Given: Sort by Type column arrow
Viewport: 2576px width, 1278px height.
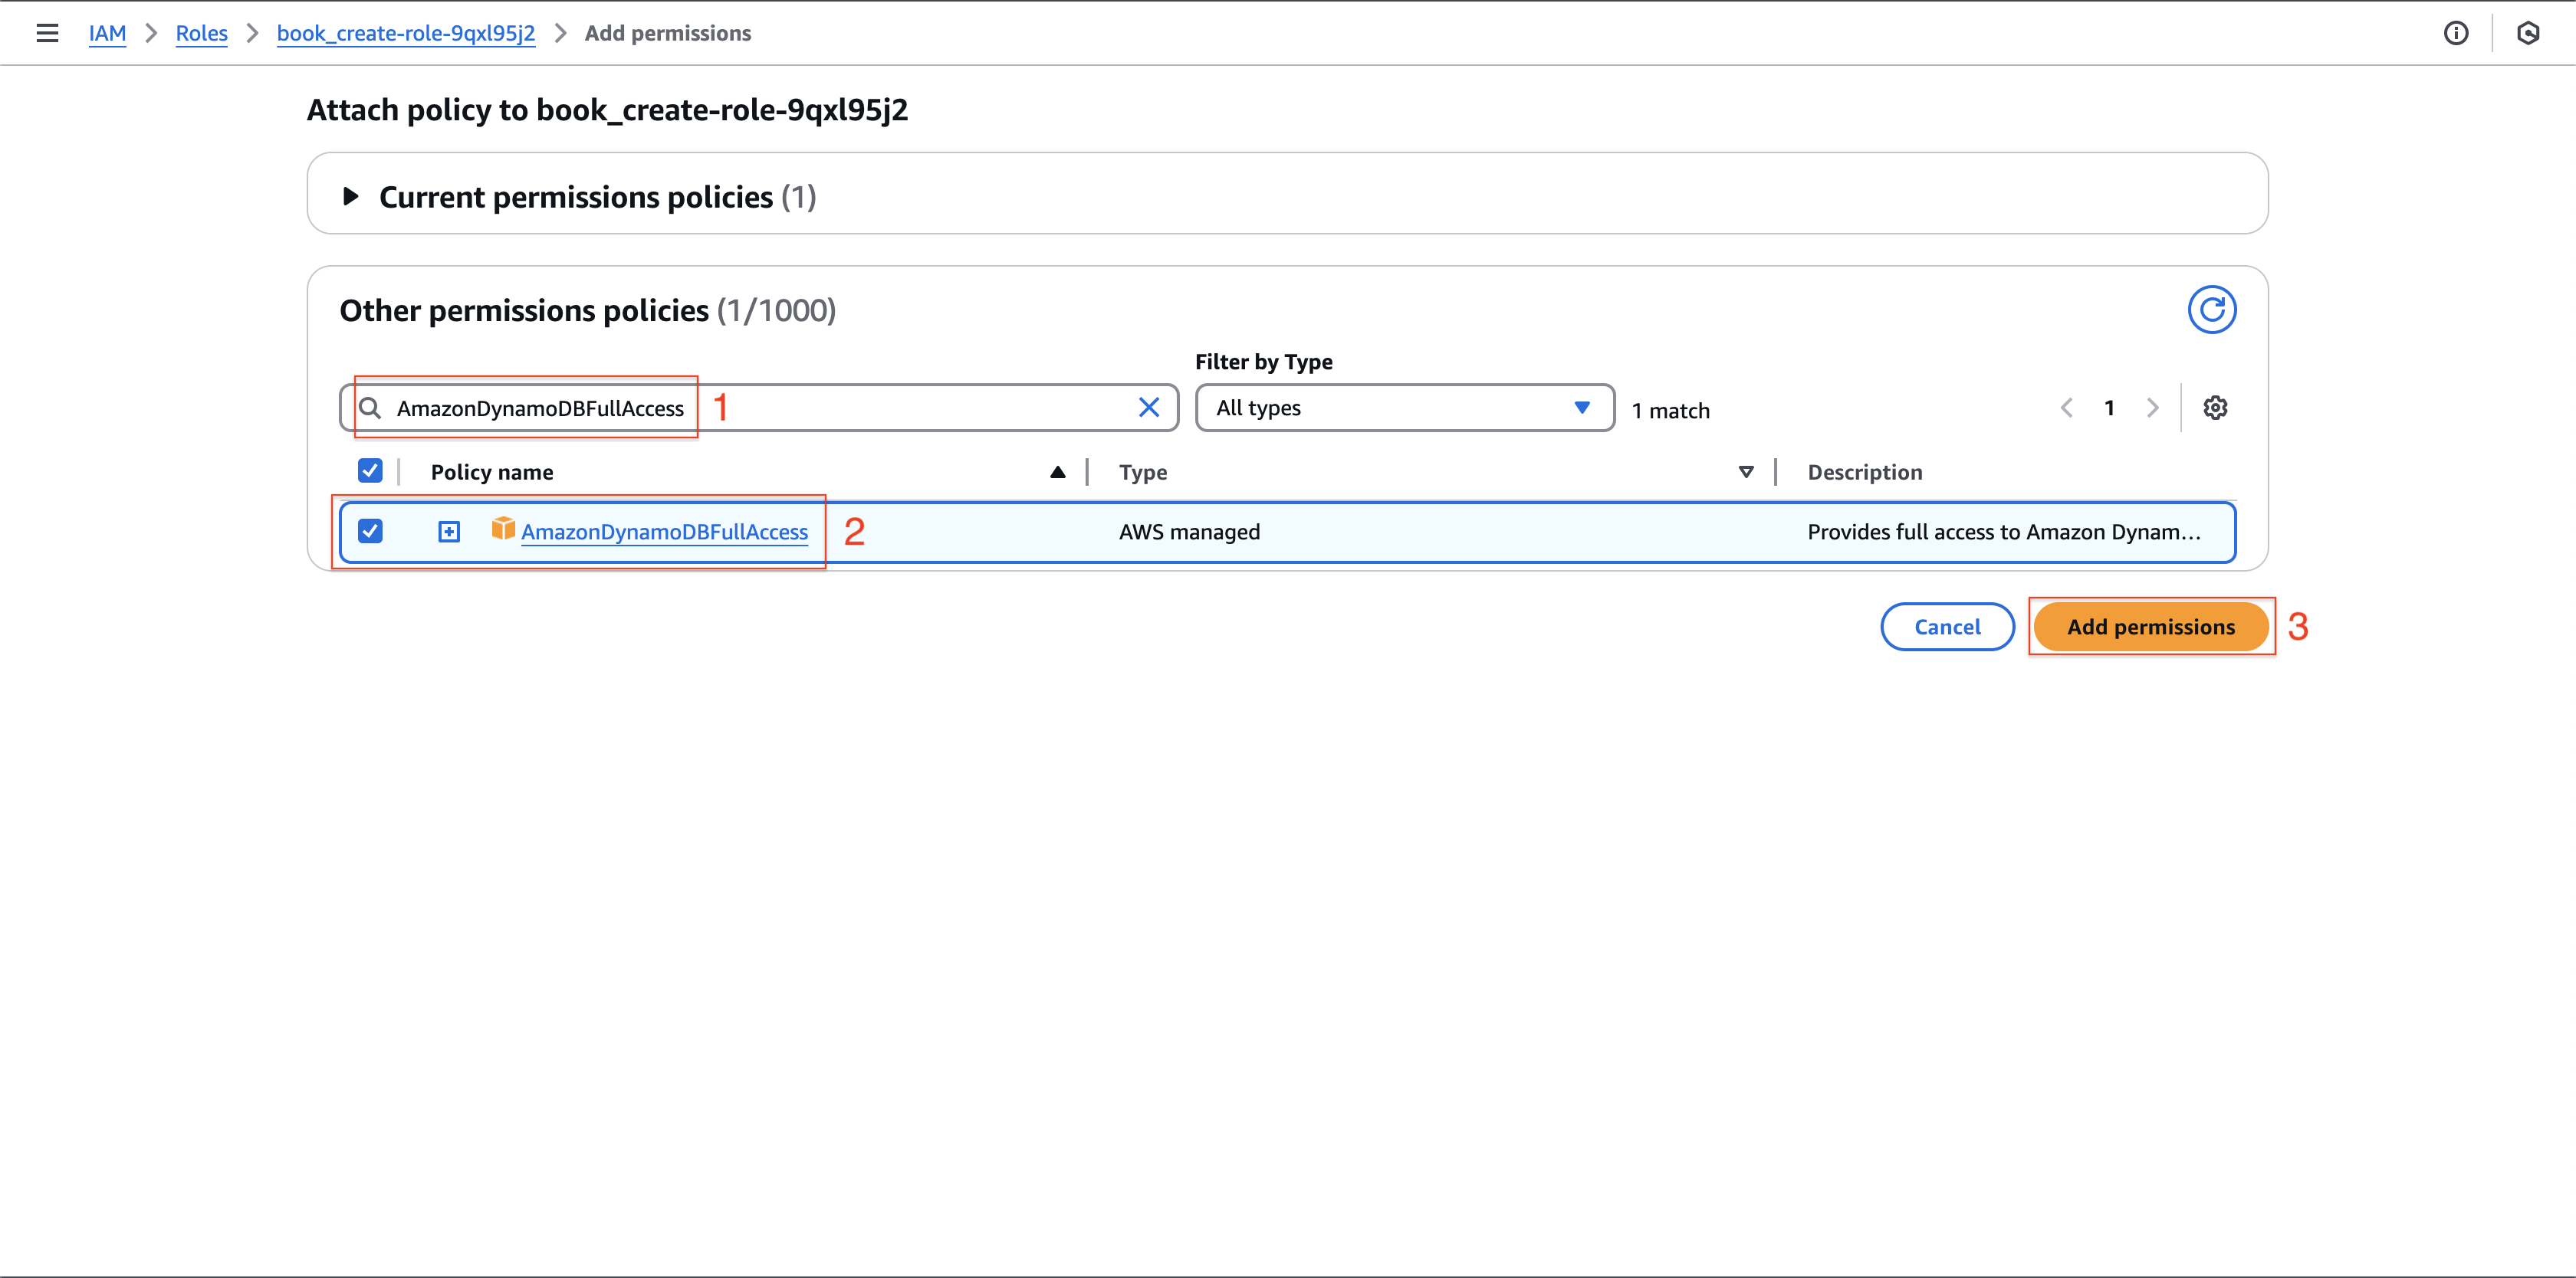Looking at the screenshot, I should [1745, 473].
